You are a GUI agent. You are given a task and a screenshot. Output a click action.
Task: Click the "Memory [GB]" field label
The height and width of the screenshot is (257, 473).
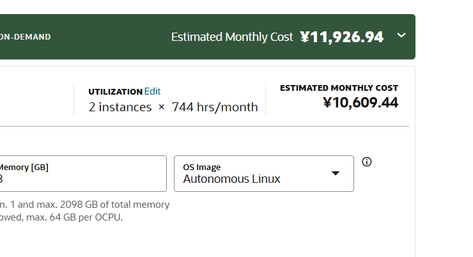click(x=24, y=167)
